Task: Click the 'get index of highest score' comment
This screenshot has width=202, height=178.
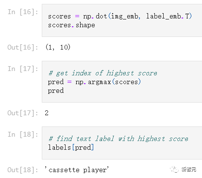Action: coord(103,73)
